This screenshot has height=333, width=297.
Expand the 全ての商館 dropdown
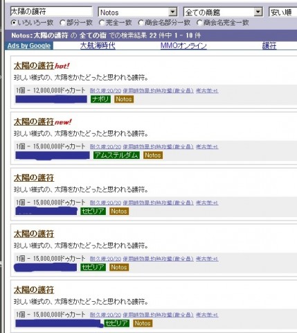[223, 12]
